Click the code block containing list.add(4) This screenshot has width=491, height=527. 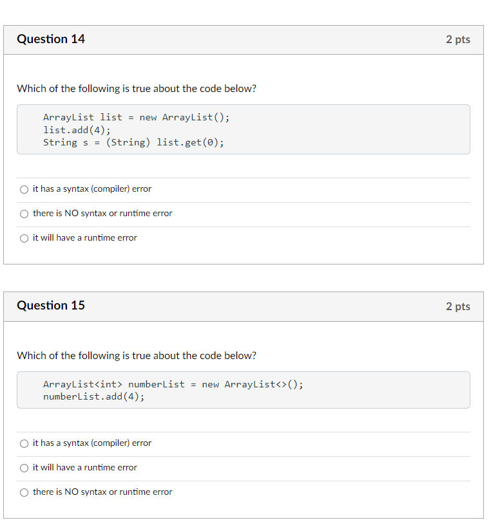point(244,129)
